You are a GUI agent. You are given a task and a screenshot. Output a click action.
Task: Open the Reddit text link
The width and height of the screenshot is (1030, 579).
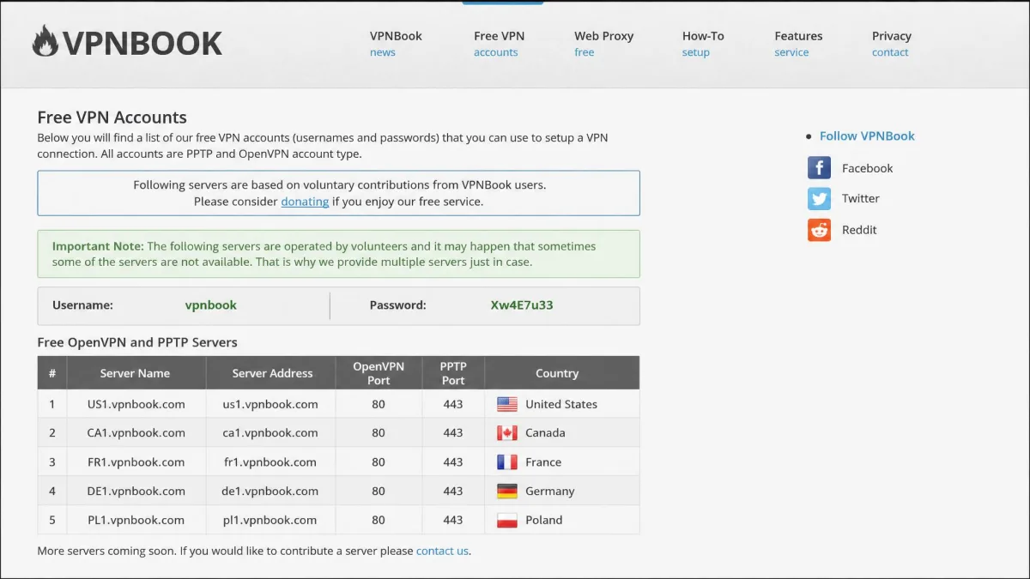tap(859, 230)
